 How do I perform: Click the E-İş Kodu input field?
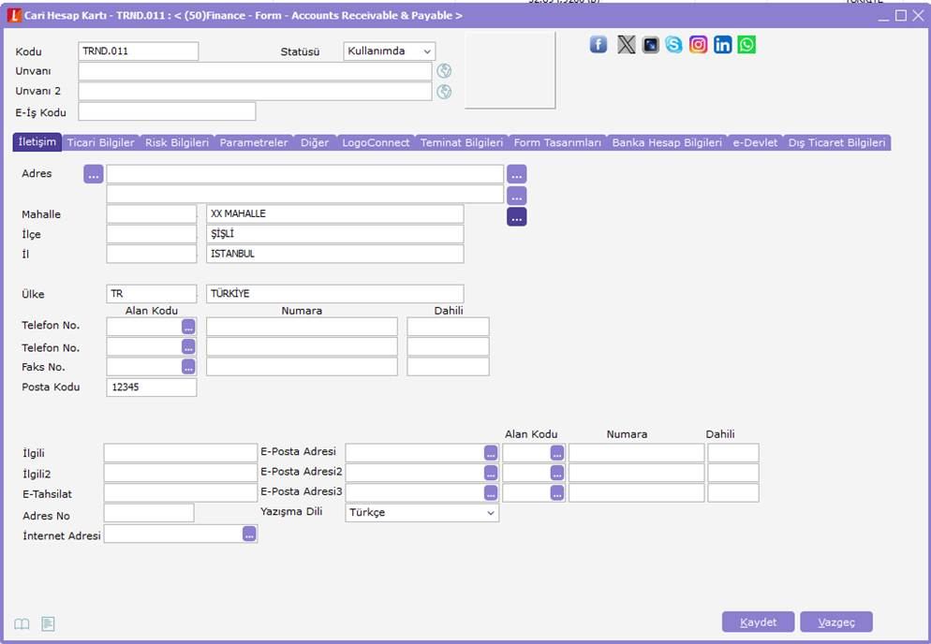(x=167, y=111)
